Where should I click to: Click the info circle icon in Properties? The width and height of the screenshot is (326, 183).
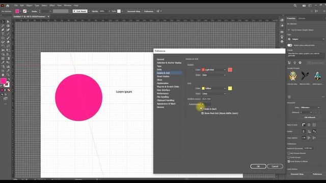289,97
